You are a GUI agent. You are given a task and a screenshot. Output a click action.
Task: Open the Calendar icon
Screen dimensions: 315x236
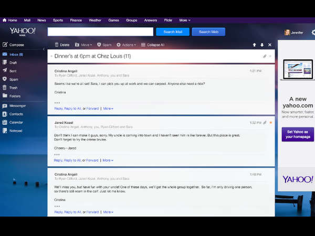click(5, 122)
